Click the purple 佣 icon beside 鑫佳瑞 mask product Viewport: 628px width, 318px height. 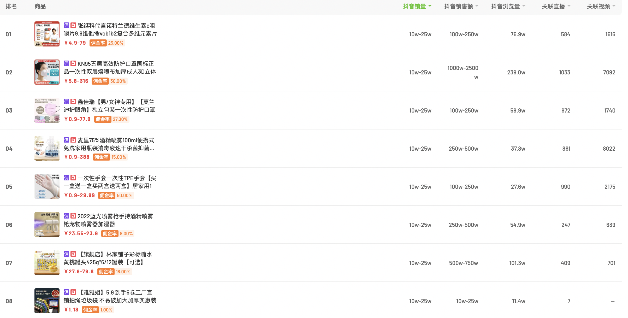pos(66,102)
